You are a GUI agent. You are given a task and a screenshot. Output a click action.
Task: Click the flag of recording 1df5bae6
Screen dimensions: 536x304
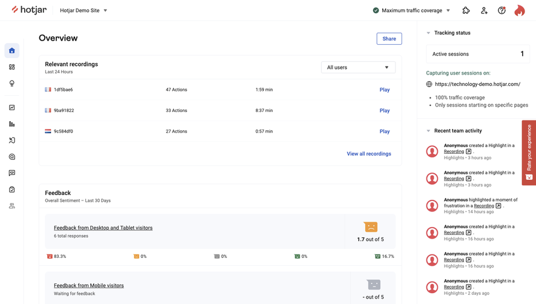(48, 90)
